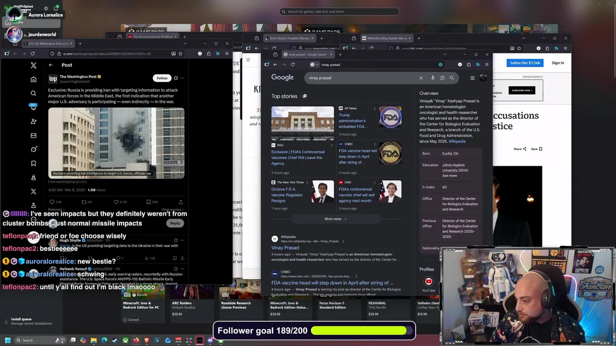Open CNBC FDA vaccine head step down result

click(x=332, y=283)
